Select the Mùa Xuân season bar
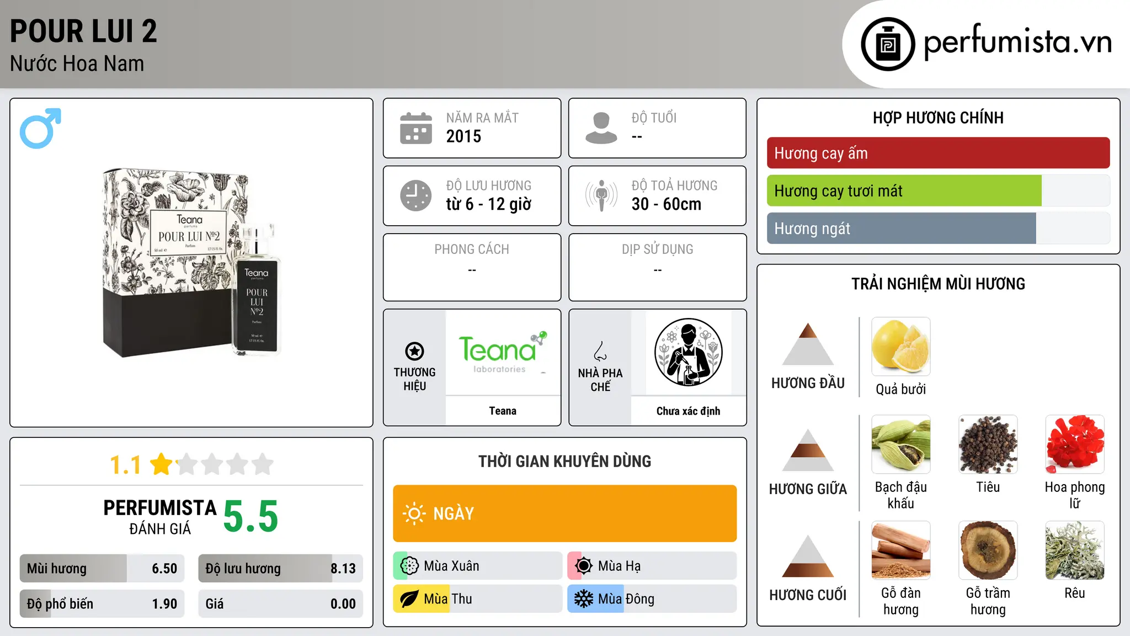 point(478,566)
